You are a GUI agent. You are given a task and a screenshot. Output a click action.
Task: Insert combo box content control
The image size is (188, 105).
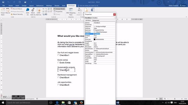(x=46, y=12)
